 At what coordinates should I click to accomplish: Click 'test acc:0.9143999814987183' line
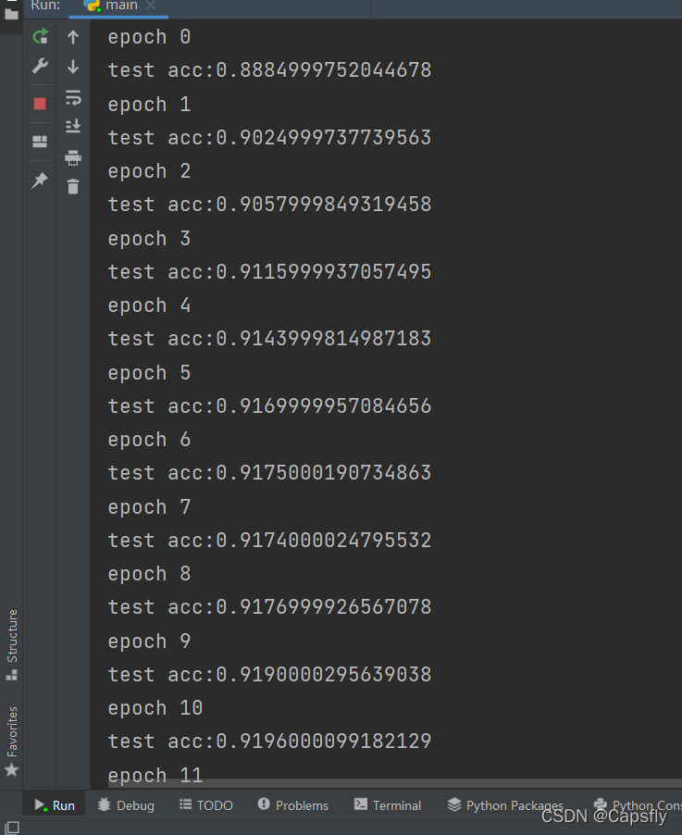(x=269, y=339)
